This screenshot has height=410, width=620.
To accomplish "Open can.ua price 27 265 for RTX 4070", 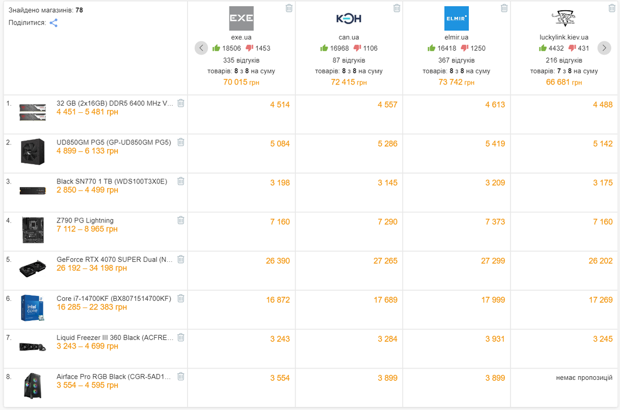I will point(385,261).
